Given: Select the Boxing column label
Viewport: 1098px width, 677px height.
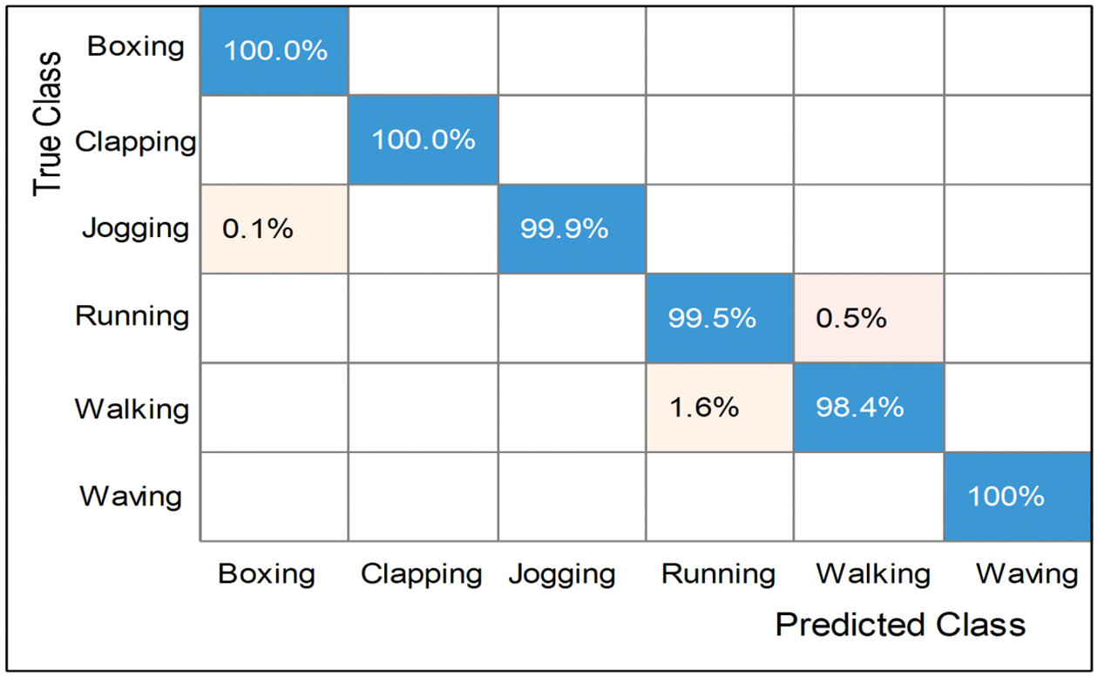Looking at the screenshot, I should point(266,574).
